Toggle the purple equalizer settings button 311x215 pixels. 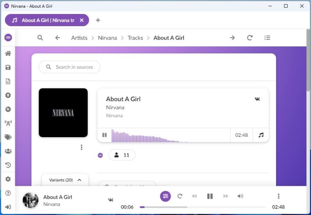click(x=165, y=196)
